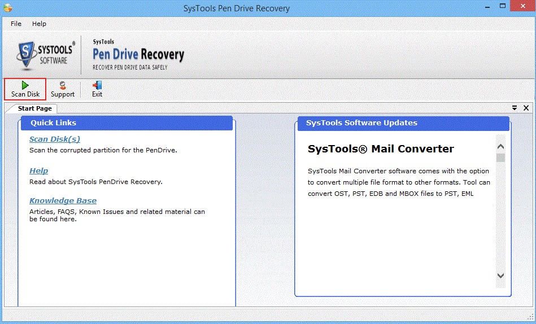
Task: Click the SysTools Mail Converter heading
Action: click(x=381, y=148)
